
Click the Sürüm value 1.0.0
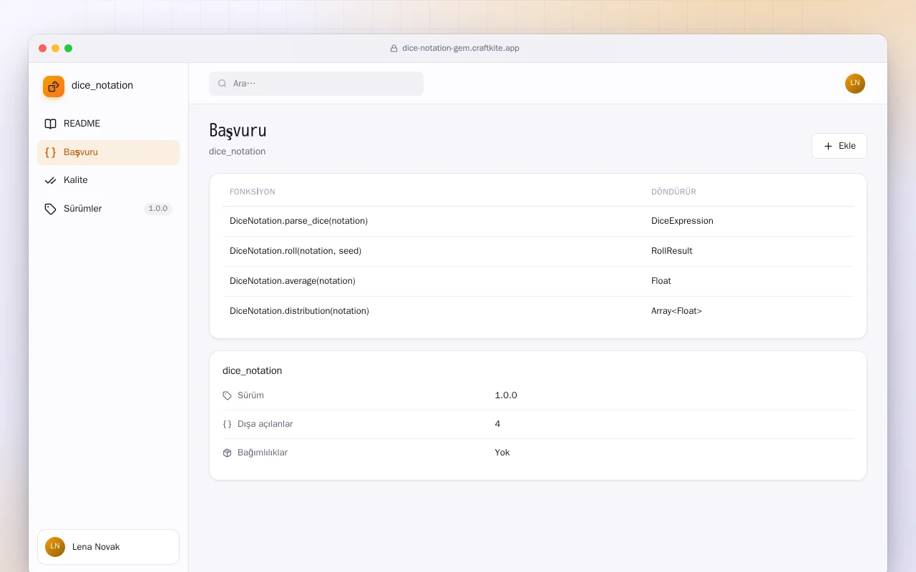coord(506,395)
